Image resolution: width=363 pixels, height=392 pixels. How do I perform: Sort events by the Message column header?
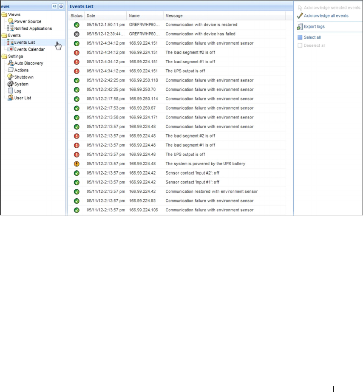[x=224, y=16]
